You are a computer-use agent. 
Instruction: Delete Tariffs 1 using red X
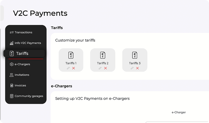(74, 68)
